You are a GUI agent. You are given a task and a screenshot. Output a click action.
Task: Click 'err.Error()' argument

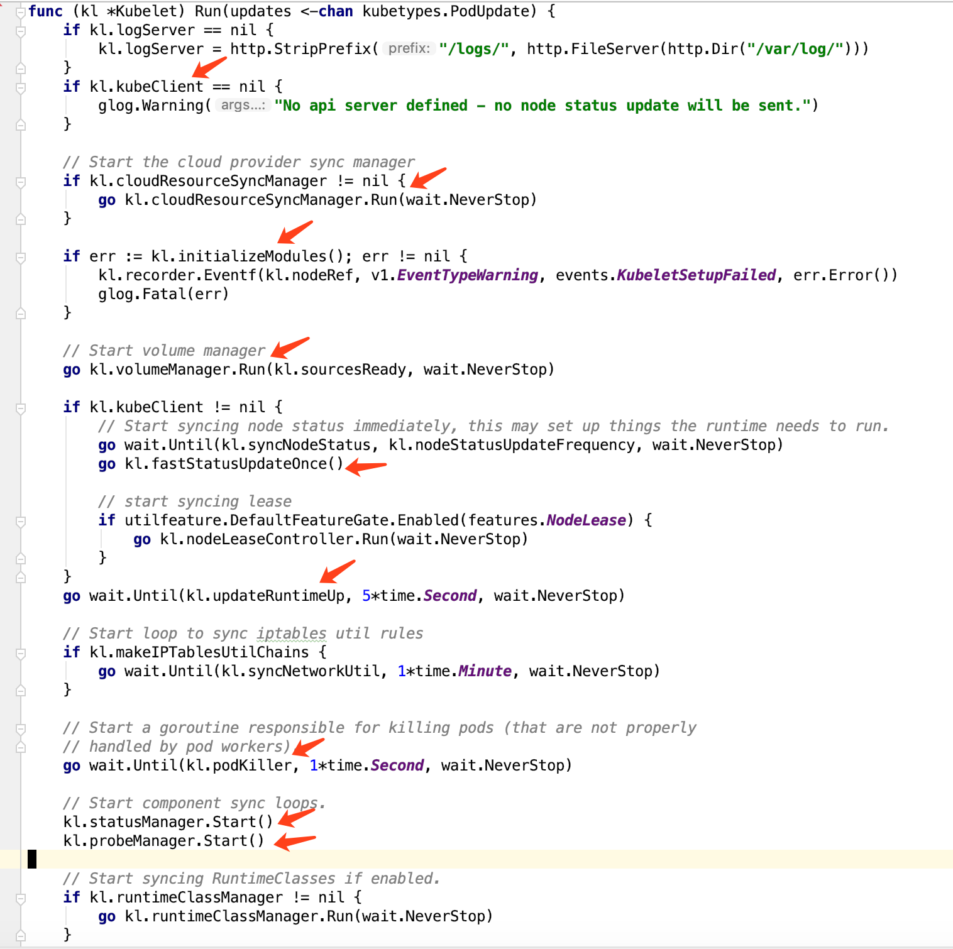tap(841, 275)
